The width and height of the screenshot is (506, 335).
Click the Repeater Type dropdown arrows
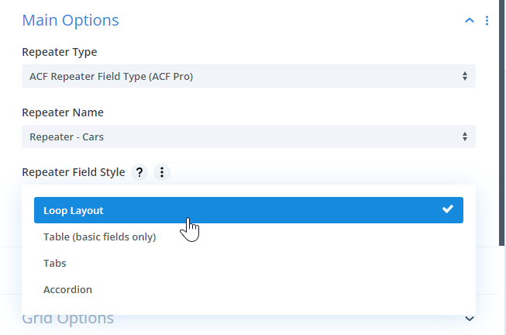coord(464,76)
